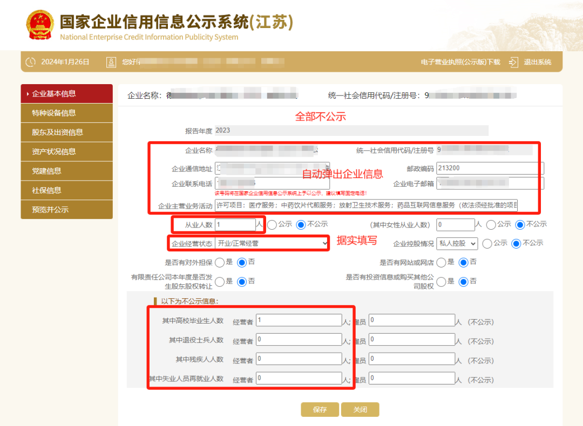Open the 企业经营状态 dropdown
Screen dimensions: 583x426
coord(271,243)
